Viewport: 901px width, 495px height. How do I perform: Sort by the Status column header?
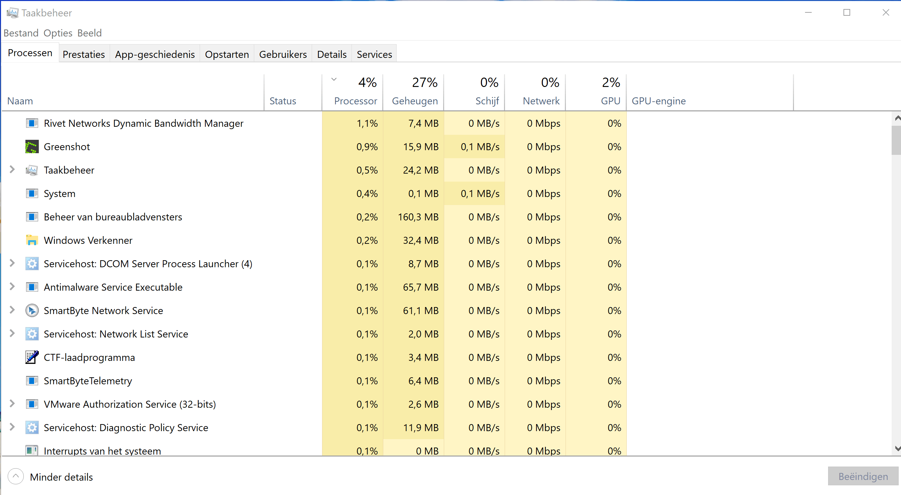pos(293,93)
